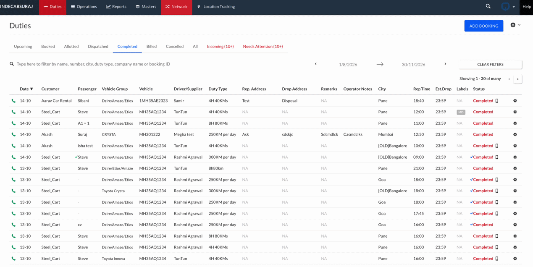Open the Operations menu

(x=84, y=7)
